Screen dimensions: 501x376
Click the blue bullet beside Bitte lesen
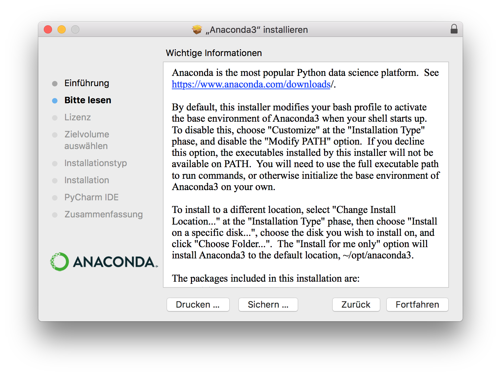(x=55, y=100)
